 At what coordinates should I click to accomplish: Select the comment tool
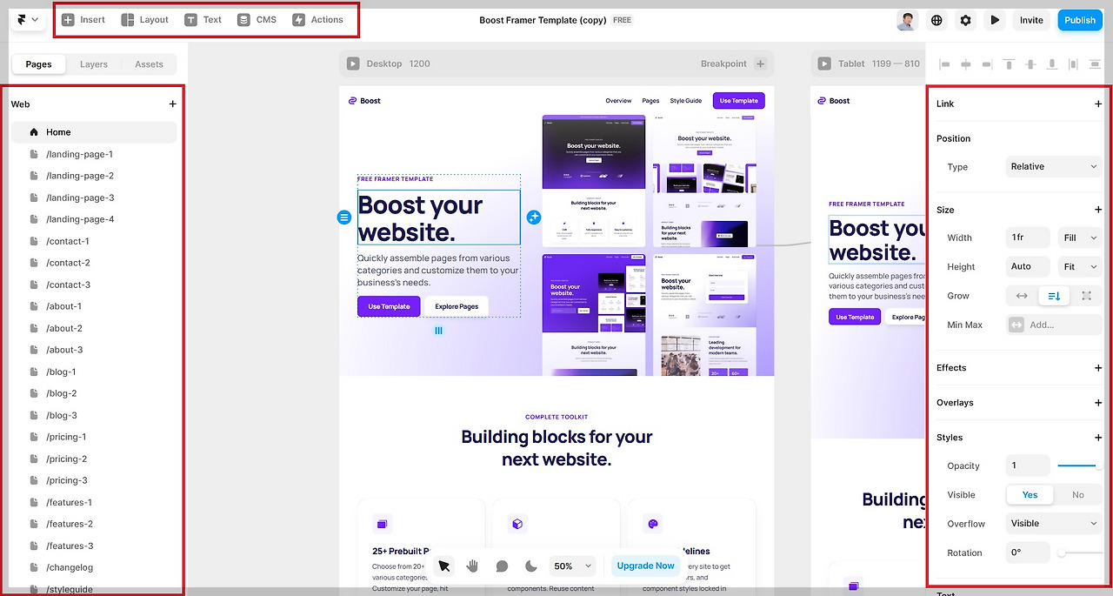(x=502, y=566)
